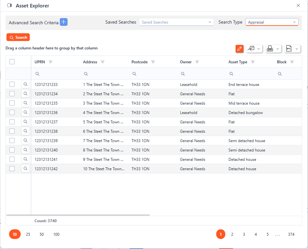Open the Asset Type column filter icon
This screenshot has height=249, width=308.
tap(253, 62)
